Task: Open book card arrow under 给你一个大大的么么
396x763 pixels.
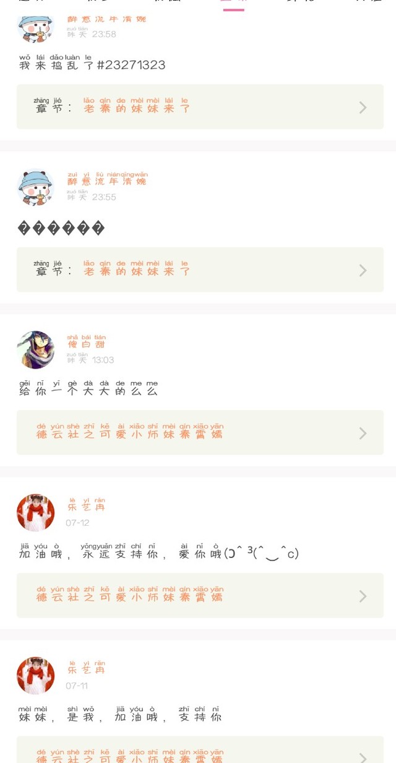Action: point(363,433)
